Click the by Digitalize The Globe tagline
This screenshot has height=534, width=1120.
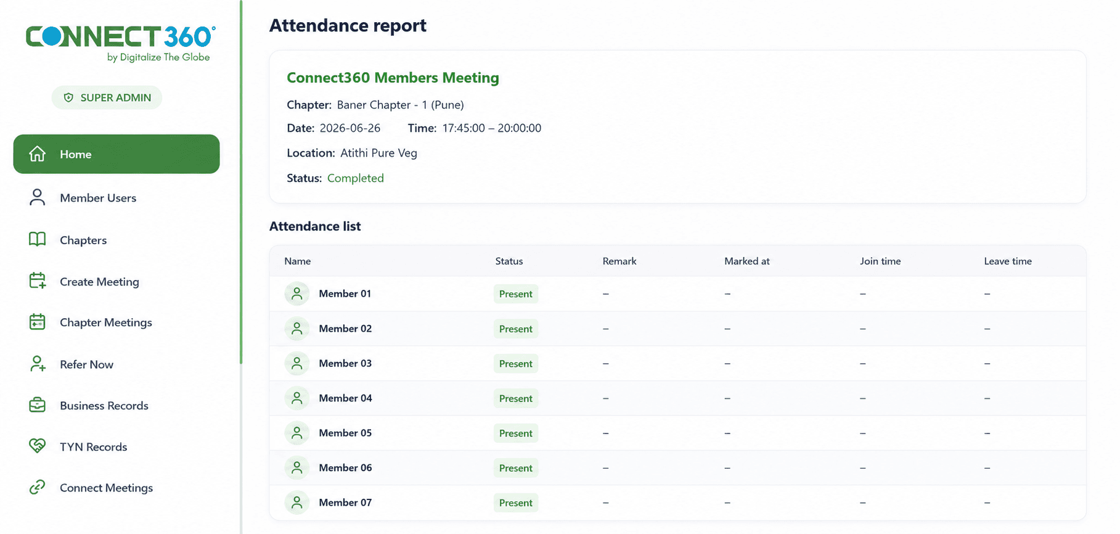pyautogui.click(x=158, y=57)
